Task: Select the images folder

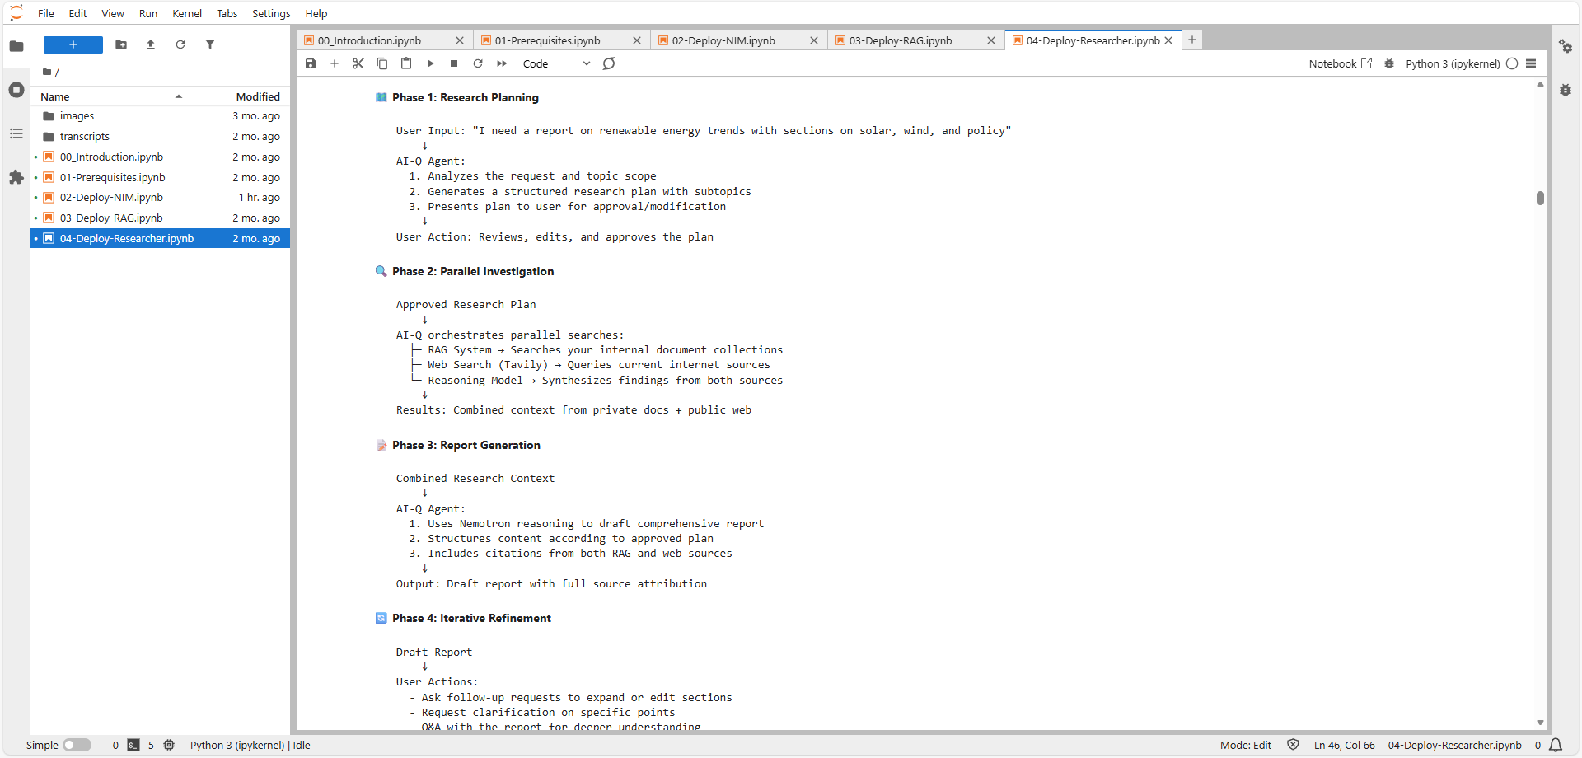Action: (x=160, y=116)
